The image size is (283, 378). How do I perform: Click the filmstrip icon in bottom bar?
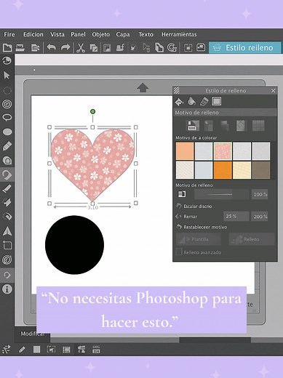pos(66,350)
